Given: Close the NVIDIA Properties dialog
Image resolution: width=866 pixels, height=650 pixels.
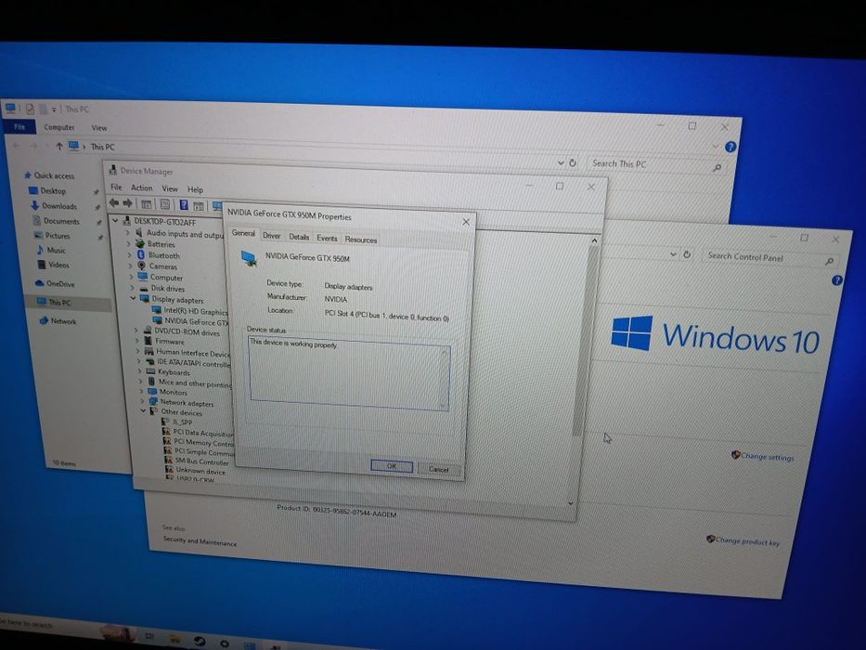Looking at the screenshot, I should [466, 222].
